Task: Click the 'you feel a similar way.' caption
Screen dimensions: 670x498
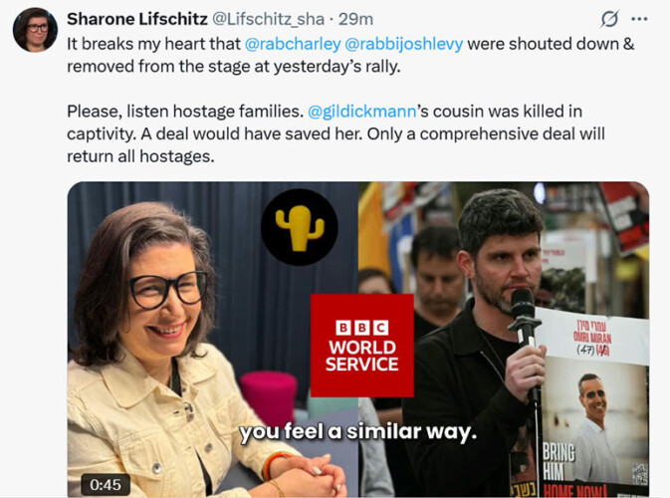Action: click(358, 431)
